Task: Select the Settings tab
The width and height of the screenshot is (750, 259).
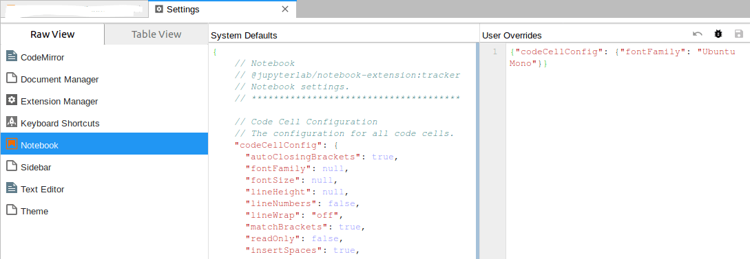Action: (x=222, y=9)
